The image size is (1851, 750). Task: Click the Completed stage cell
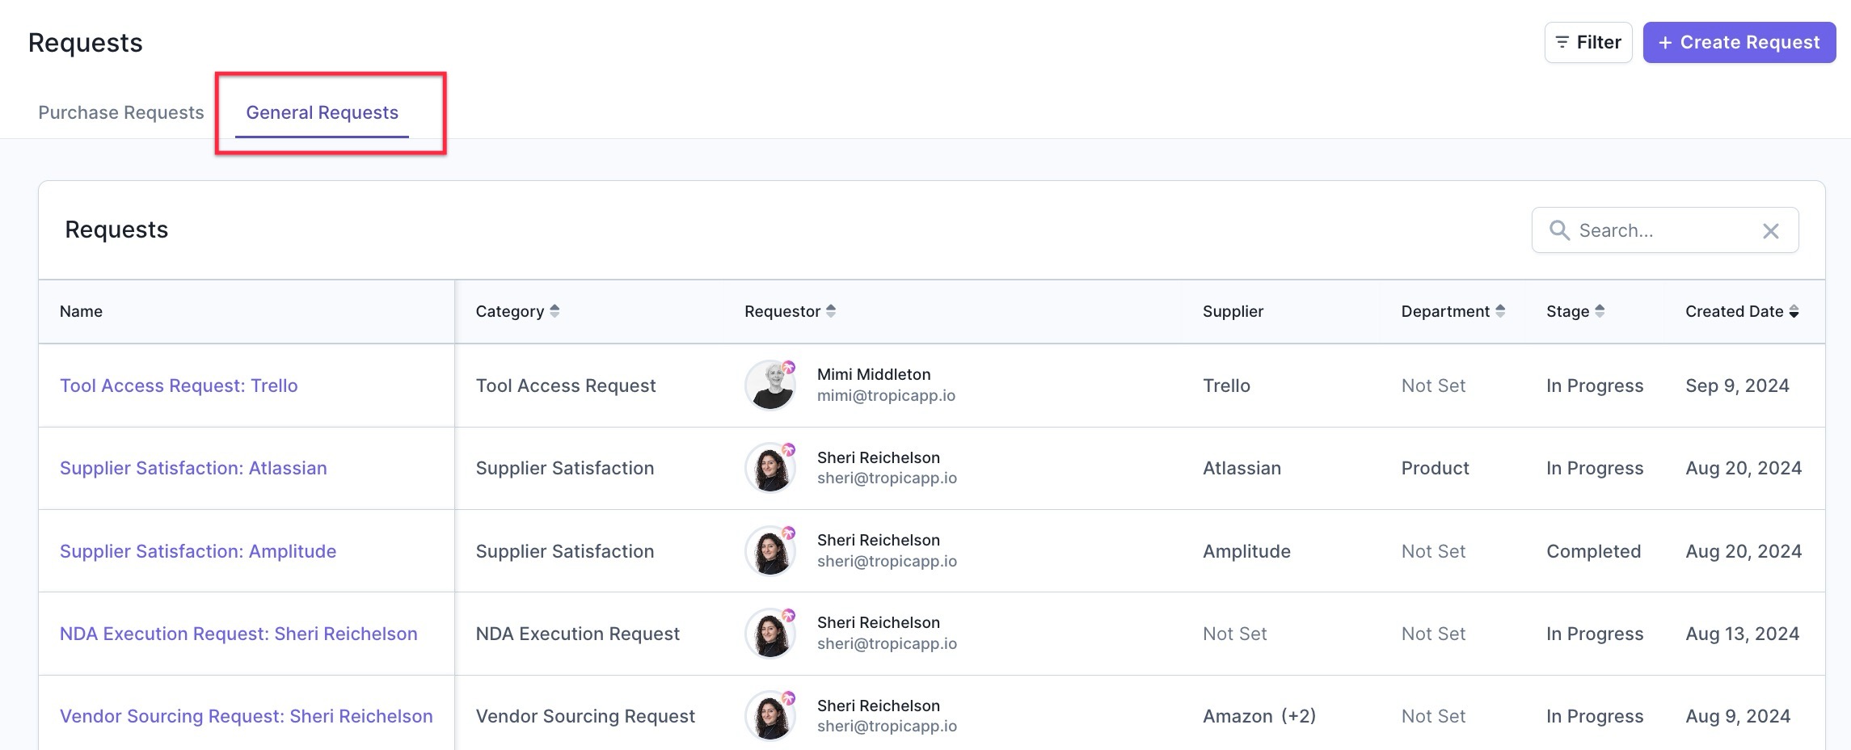click(x=1593, y=551)
